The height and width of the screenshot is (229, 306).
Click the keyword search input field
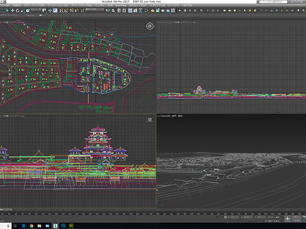tap(272, 2)
